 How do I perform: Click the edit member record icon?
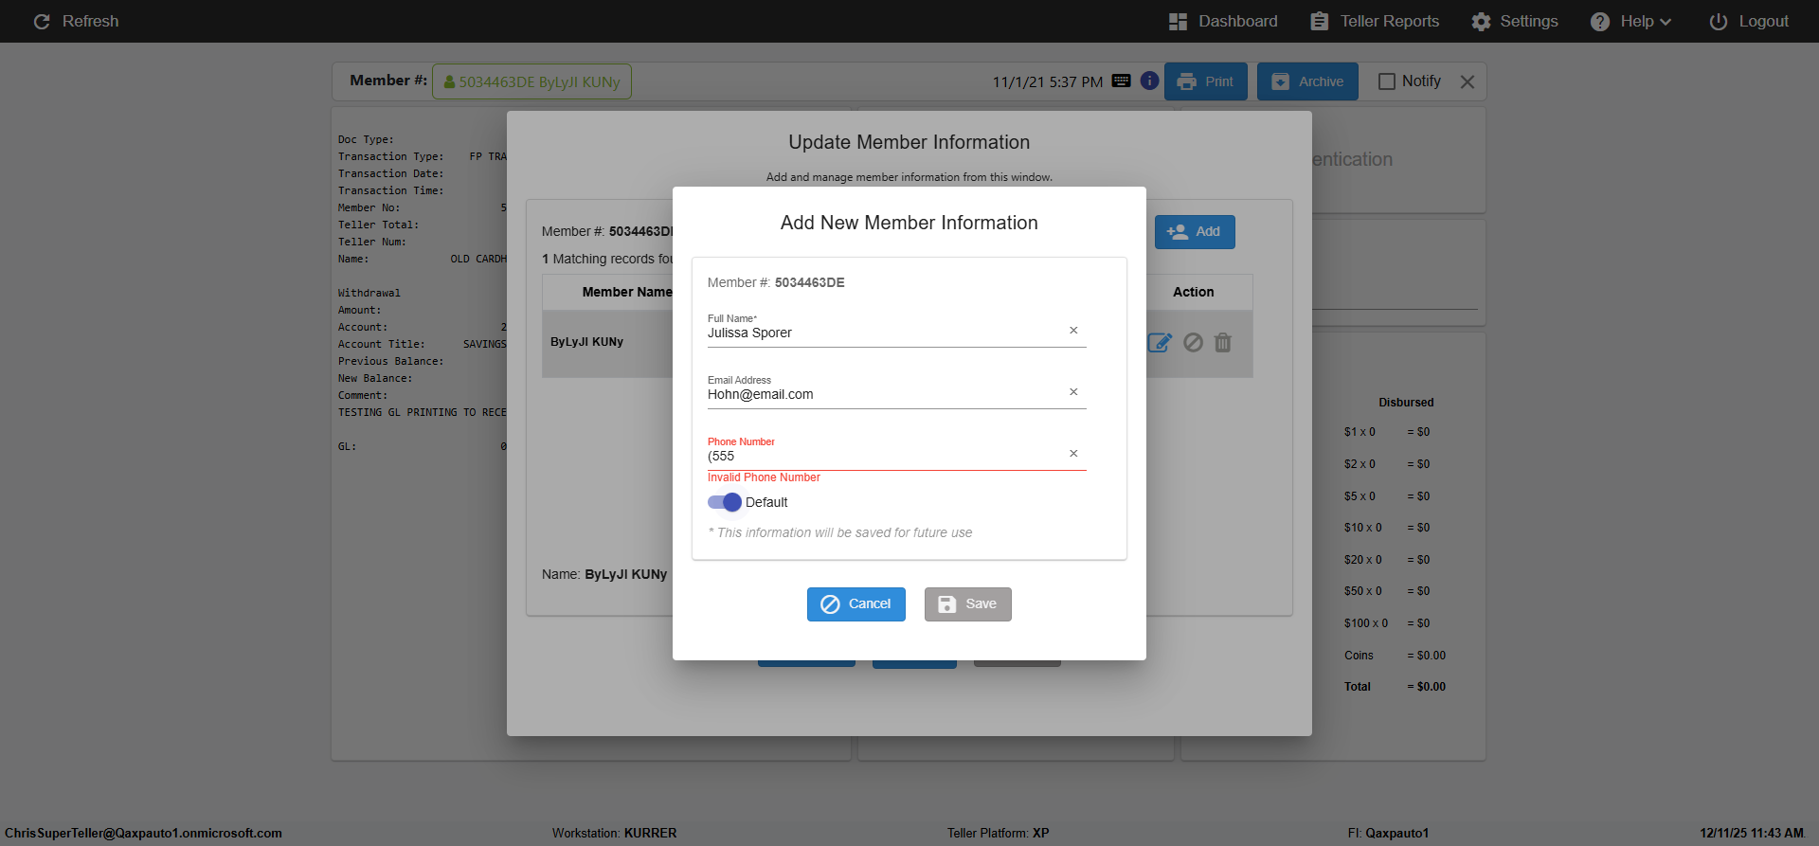(1160, 343)
